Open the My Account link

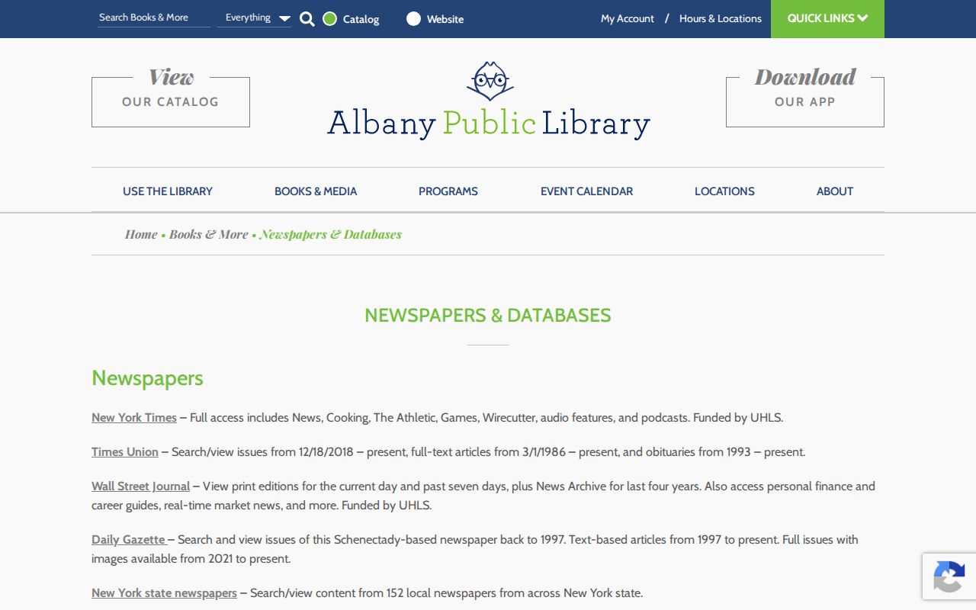coord(628,19)
